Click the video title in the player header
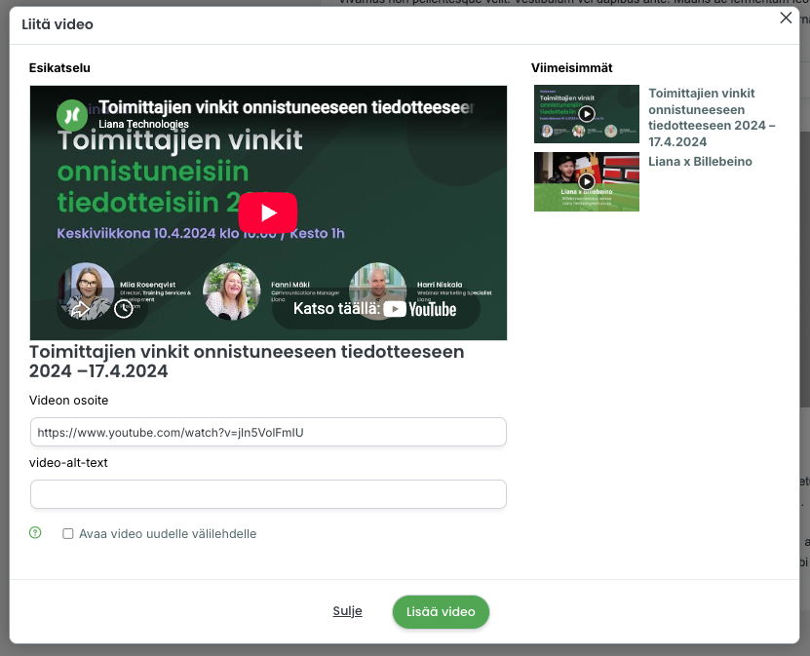 point(286,107)
